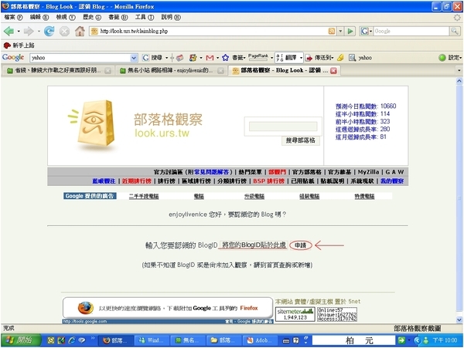Viewport: 464px width, 348px height.
Task: Click the search magnifier in Firefox search box
Action: point(455,31)
